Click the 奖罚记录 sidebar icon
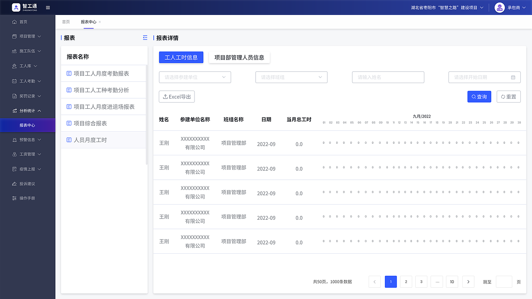The height and width of the screenshot is (299, 532). click(x=15, y=96)
